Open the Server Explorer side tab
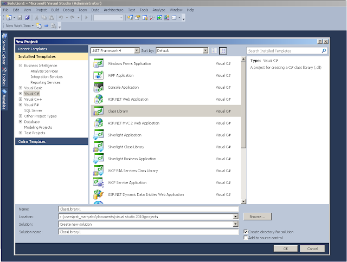The height and width of the screenshot is (262, 347). pos(4,49)
